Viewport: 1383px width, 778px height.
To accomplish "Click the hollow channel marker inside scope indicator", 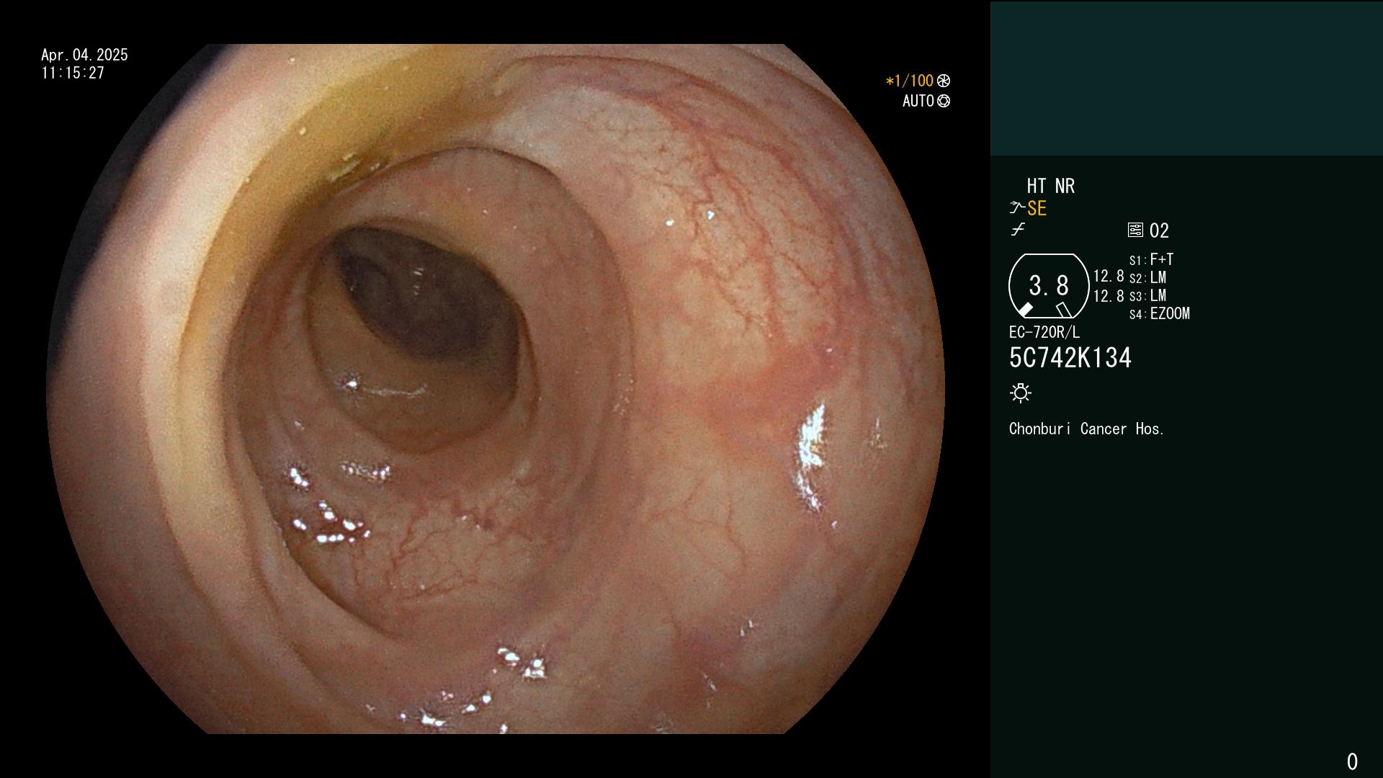I will click(x=1064, y=310).
